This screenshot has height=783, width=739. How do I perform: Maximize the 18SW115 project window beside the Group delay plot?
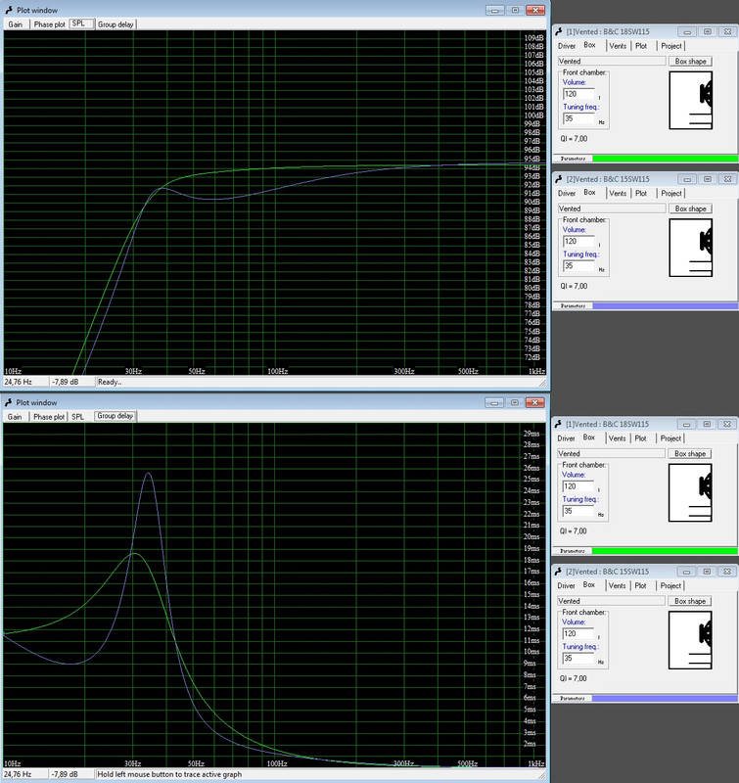pyautogui.click(x=707, y=424)
